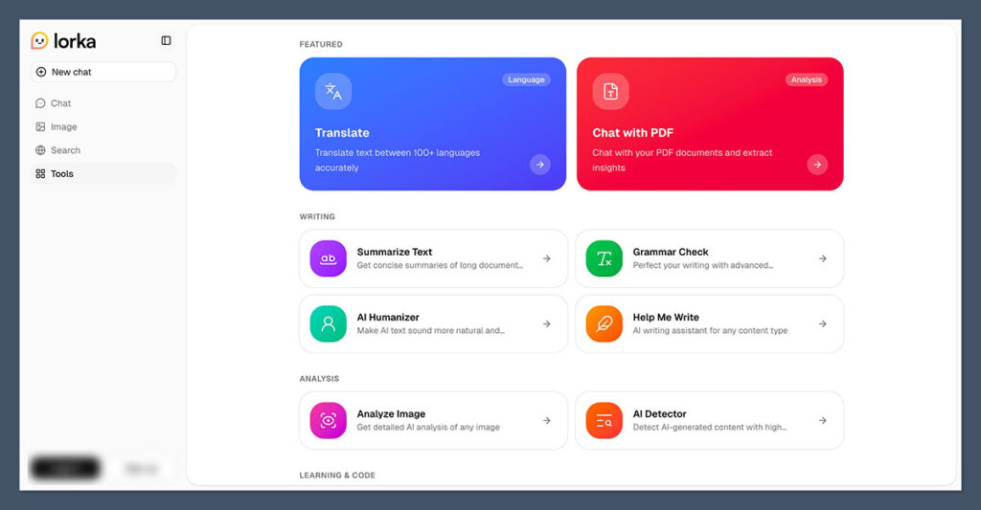Click the globe icon beside Search

point(40,150)
